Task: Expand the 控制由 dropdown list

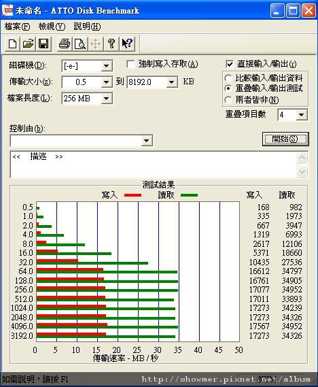Action: [x=146, y=141]
